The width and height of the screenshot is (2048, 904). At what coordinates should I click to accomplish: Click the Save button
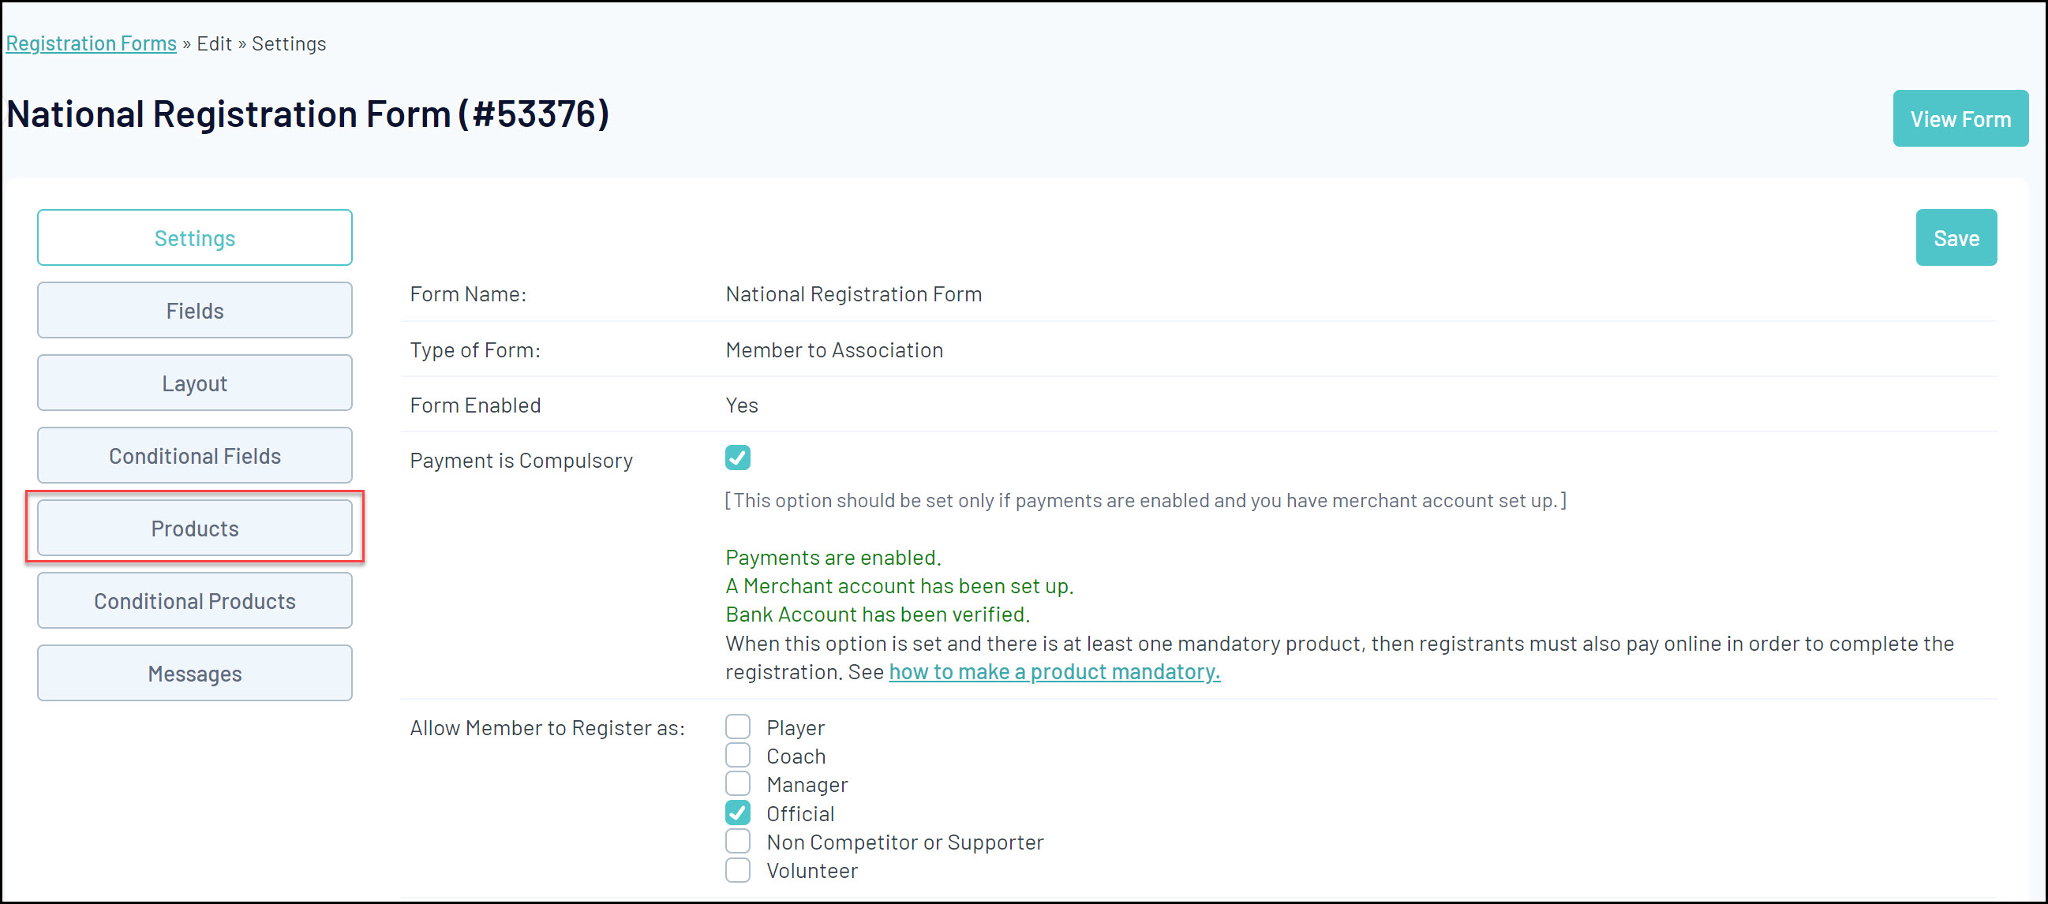click(x=1955, y=237)
